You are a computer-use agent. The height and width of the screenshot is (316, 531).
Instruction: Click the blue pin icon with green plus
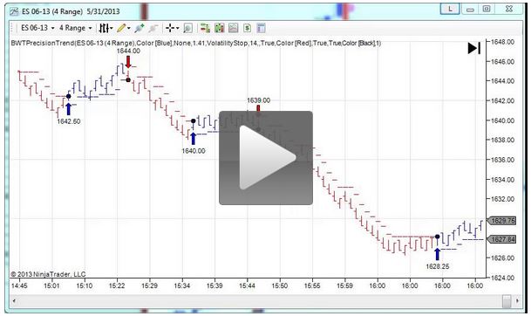coord(140,28)
